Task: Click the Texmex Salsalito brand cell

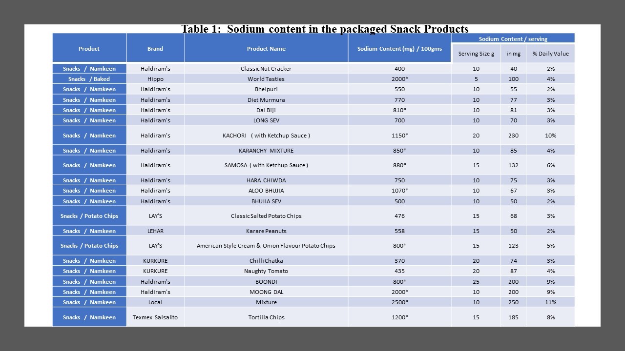Action: pyautogui.click(x=155, y=317)
